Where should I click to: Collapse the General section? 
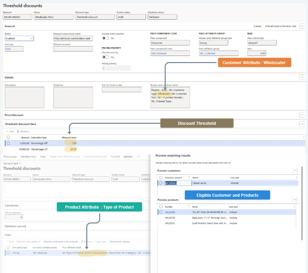[302, 26]
